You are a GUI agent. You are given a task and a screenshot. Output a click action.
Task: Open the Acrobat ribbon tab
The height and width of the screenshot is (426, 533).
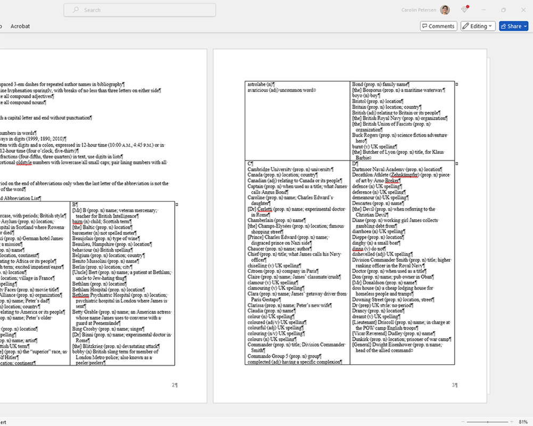point(20,26)
